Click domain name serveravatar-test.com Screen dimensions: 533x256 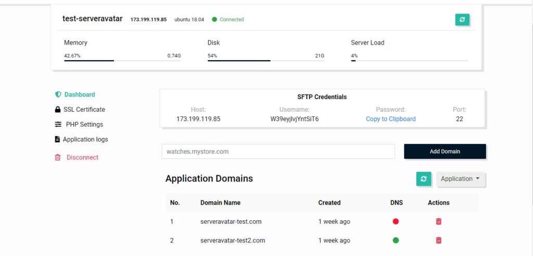pyautogui.click(x=231, y=221)
